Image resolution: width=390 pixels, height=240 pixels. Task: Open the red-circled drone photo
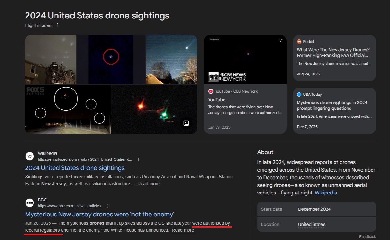click(111, 59)
